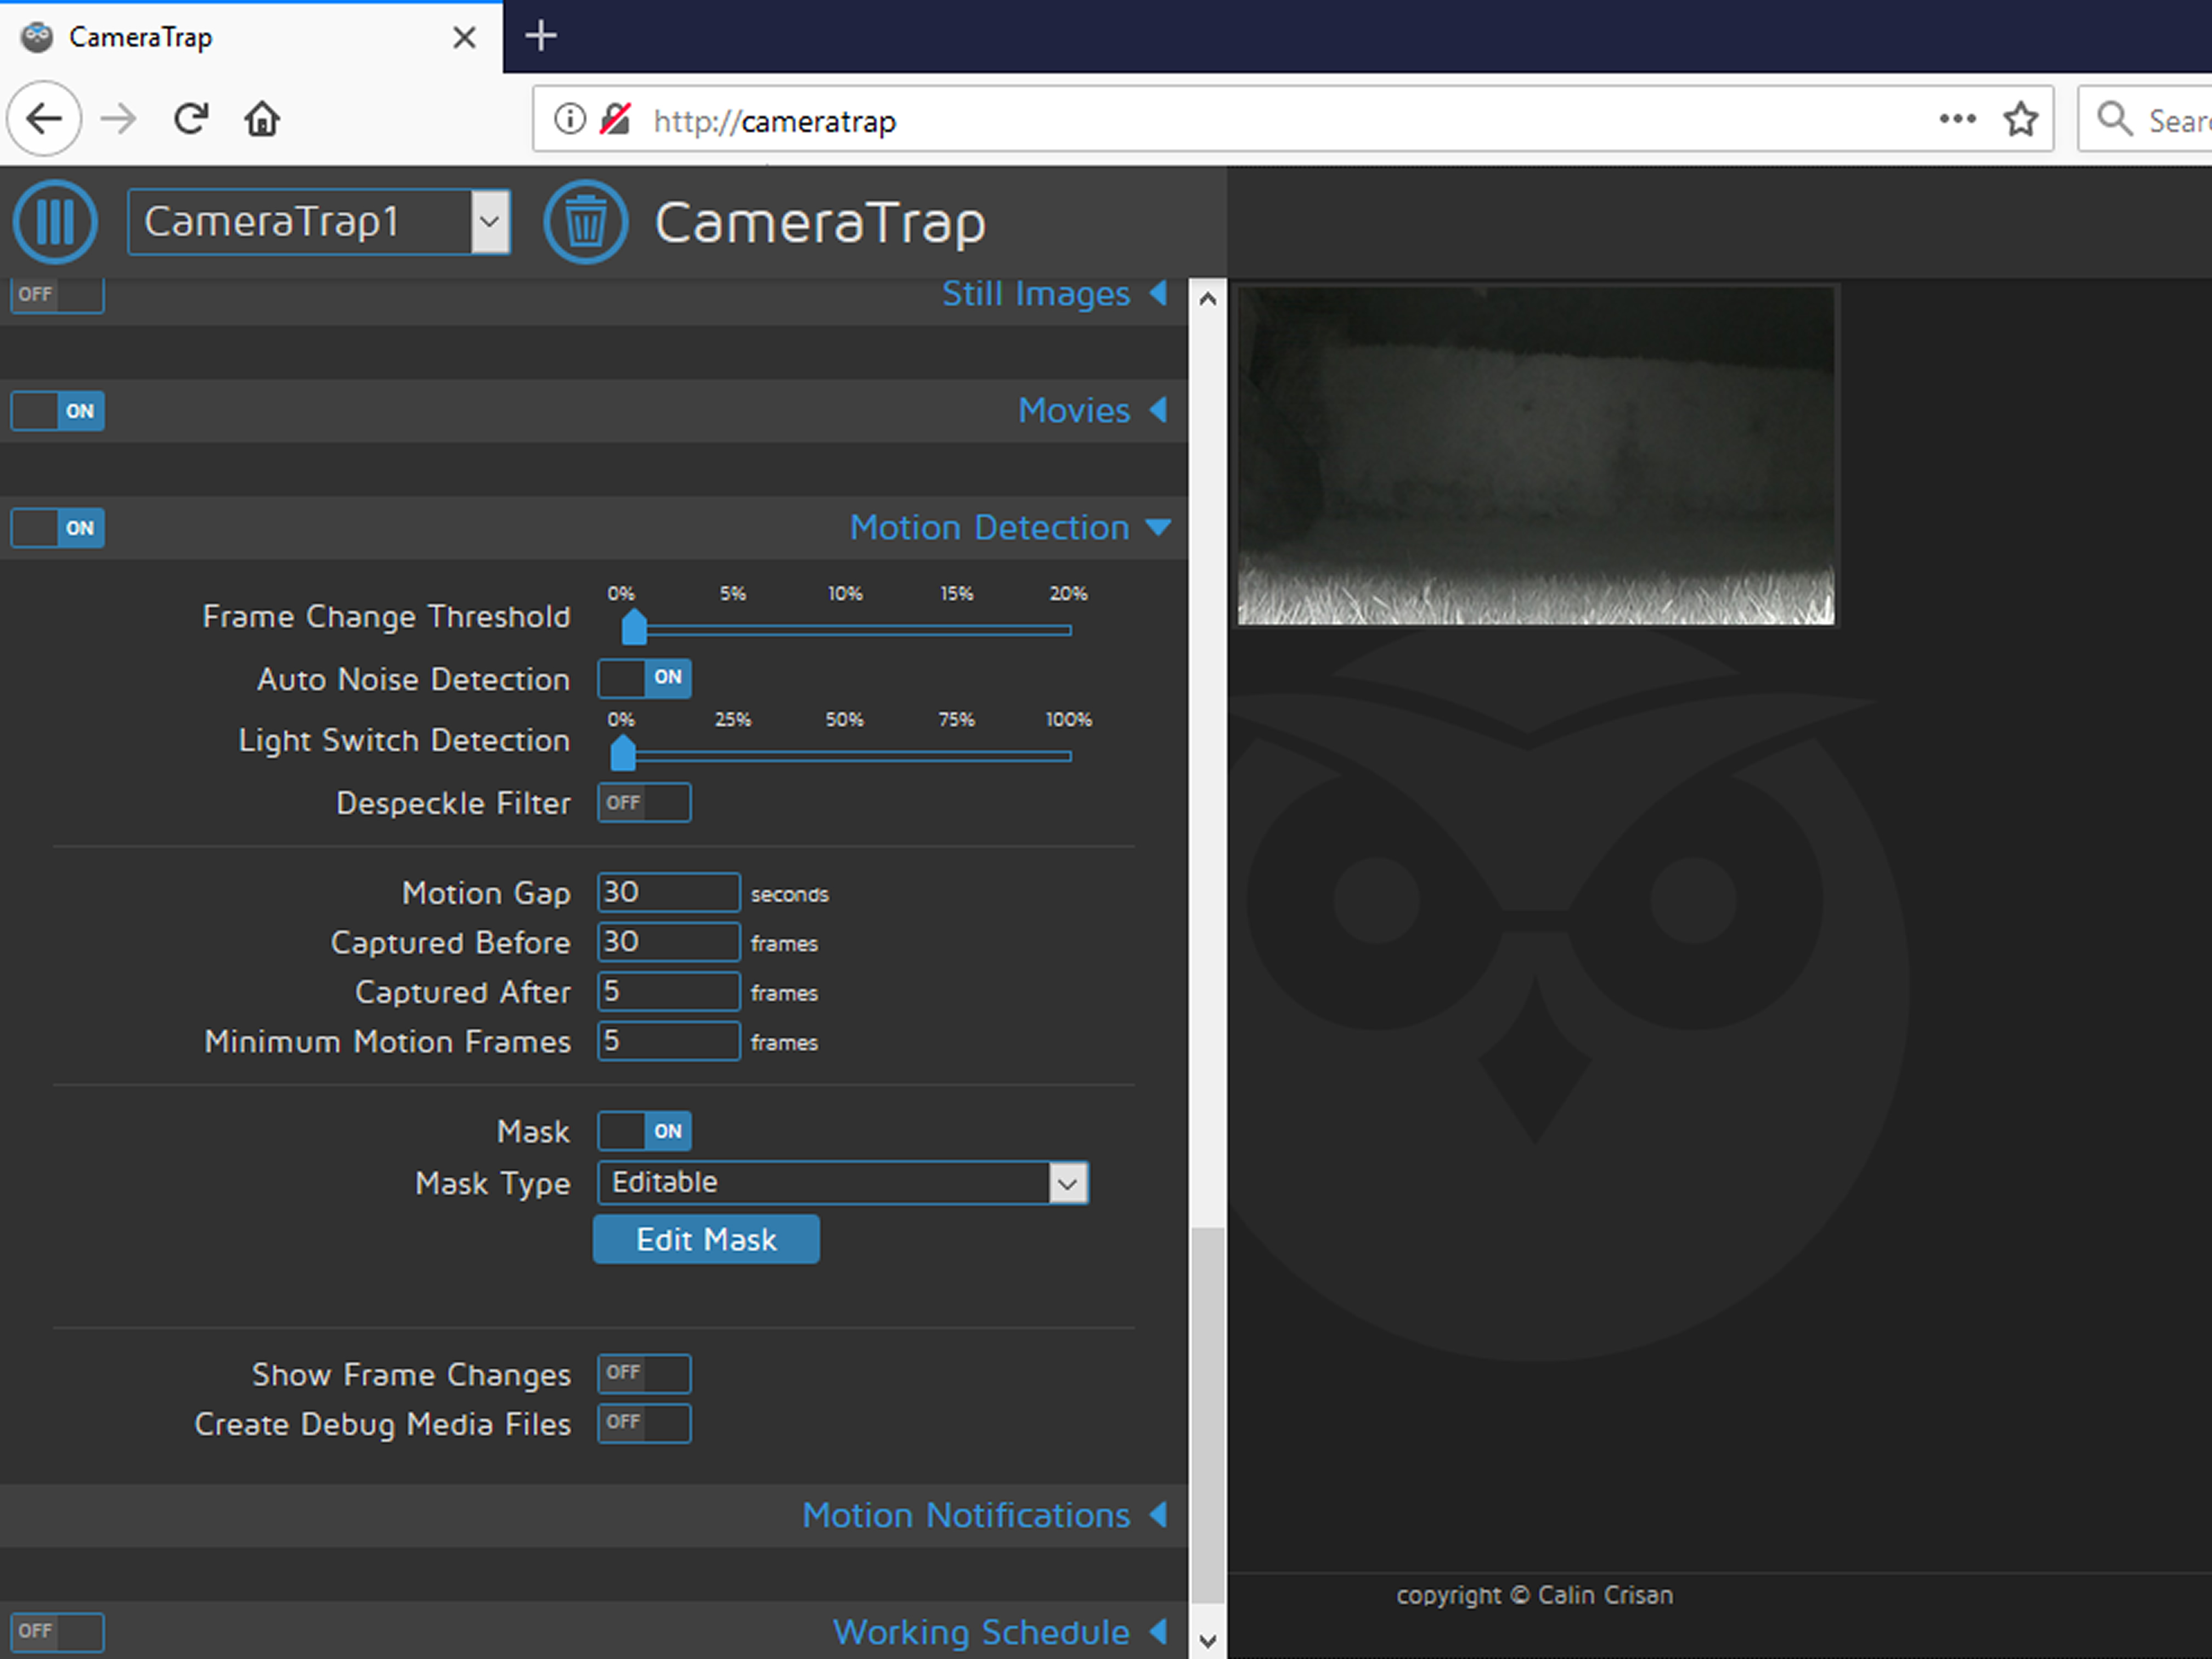Go to browser home page icon
This screenshot has width=2212, height=1659.
point(262,119)
